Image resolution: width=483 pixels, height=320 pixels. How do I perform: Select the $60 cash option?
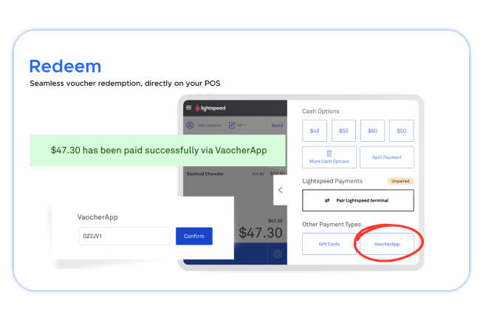click(372, 131)
